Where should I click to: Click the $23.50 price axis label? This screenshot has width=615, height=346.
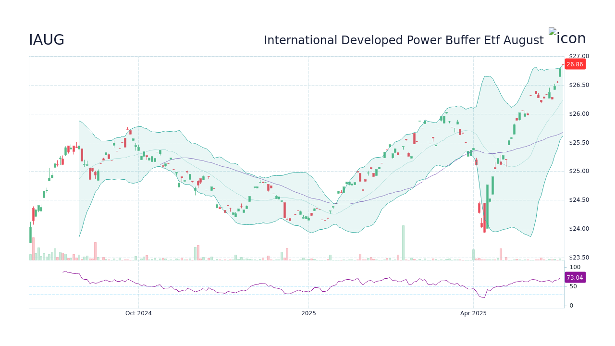[x=578, y=258]
